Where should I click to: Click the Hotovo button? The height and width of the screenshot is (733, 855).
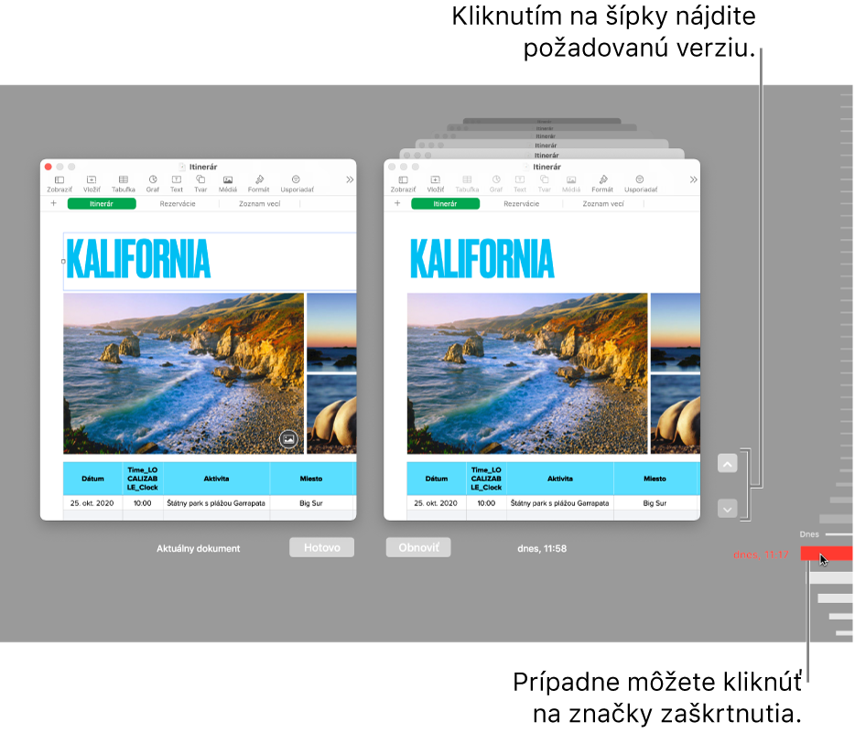click(321, 547)
